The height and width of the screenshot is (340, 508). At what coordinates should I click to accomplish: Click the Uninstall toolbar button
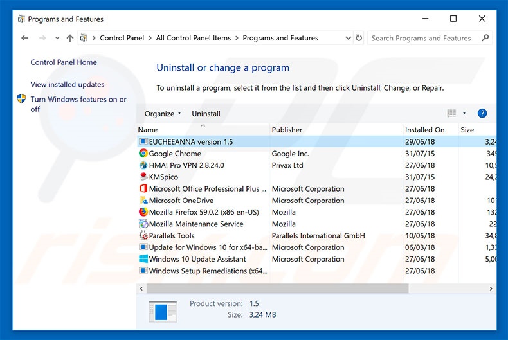(206, 114)
